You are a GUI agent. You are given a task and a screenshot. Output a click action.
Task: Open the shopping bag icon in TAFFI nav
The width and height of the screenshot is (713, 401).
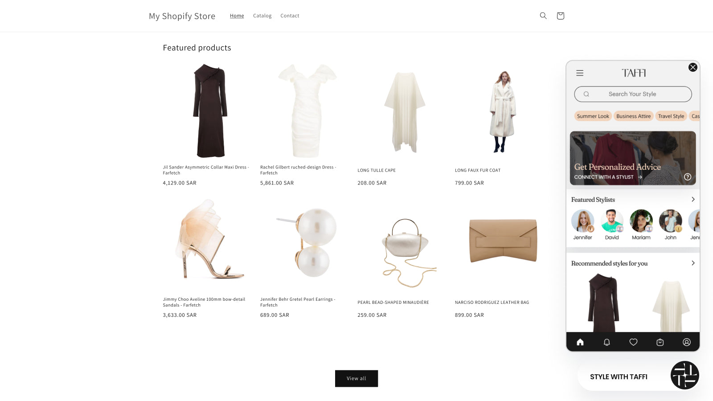pos(660,342)
